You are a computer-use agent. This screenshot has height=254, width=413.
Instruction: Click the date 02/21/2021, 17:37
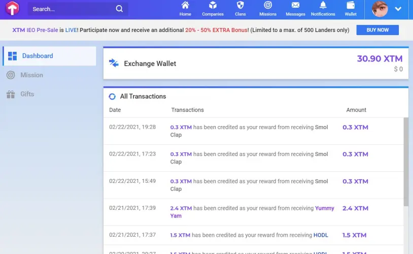(x=132, y=235)
